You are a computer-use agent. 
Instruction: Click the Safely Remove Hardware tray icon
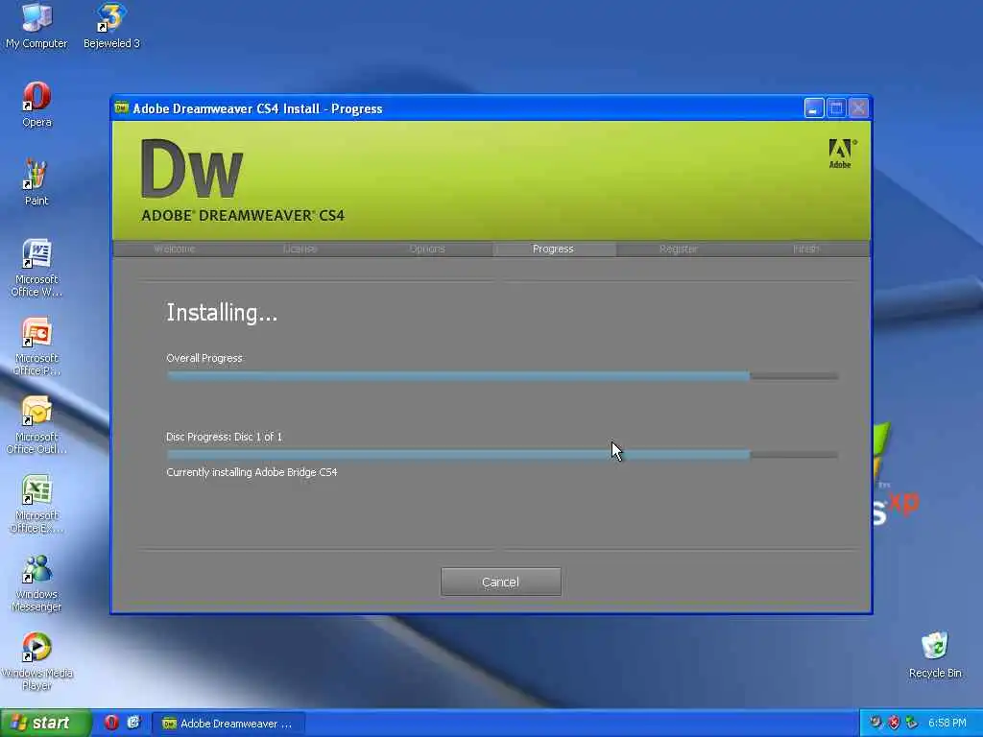[912, 724]
